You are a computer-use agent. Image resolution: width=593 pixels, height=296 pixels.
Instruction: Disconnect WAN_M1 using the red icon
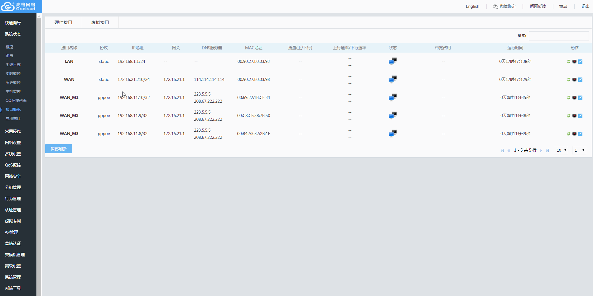pos(574,98)
